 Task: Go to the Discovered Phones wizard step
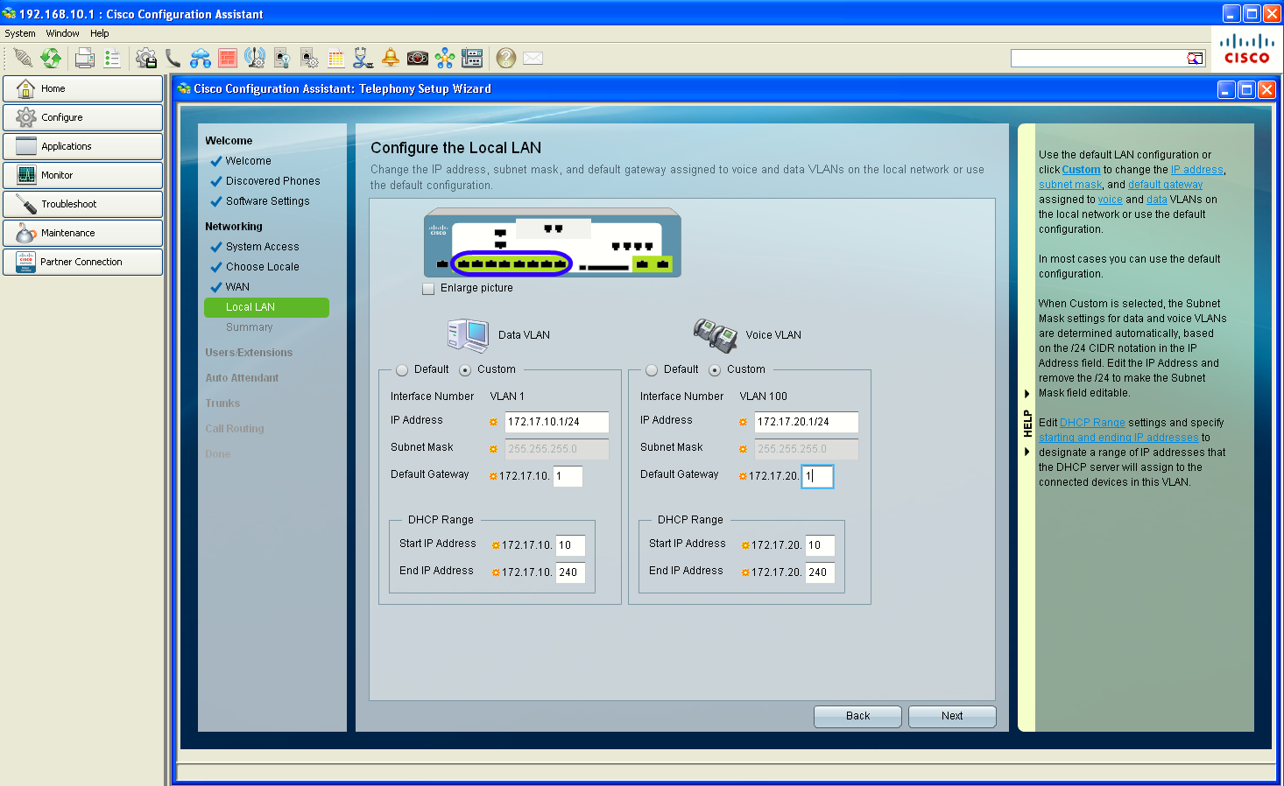272,181
